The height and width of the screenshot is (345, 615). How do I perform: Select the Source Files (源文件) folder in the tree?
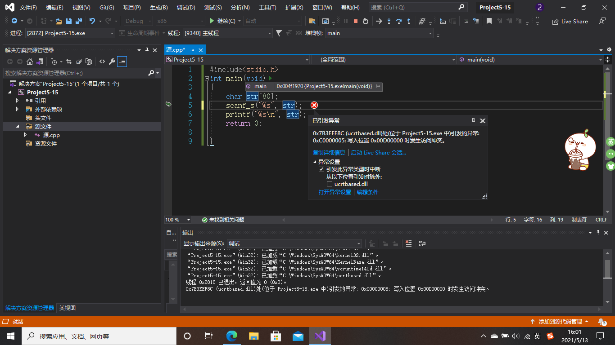point(43,126)
